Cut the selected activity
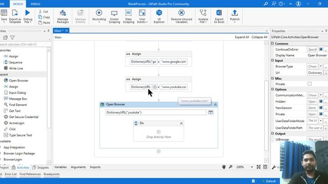328x184 pixels. point(43,12)
